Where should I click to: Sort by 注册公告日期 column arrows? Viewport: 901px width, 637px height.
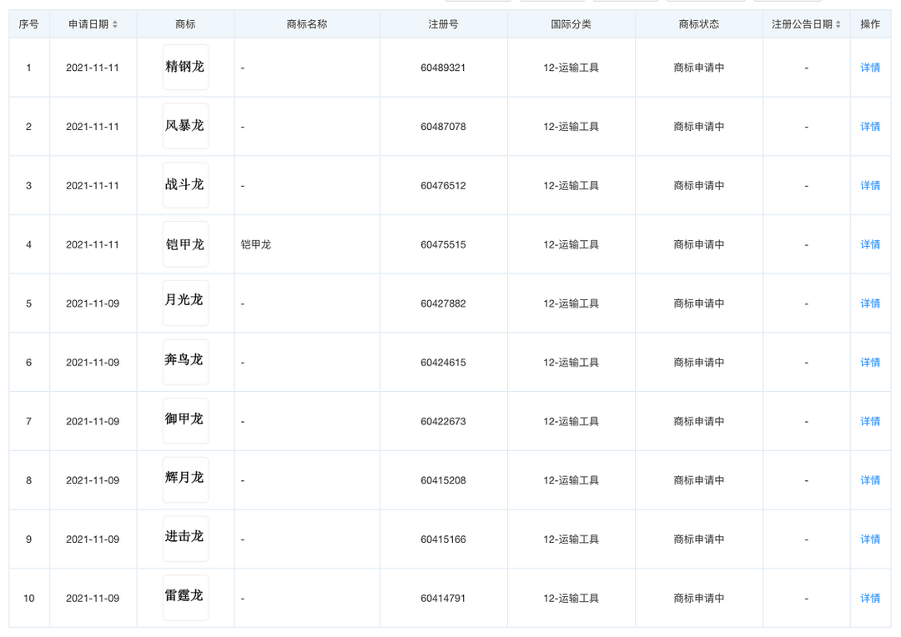tap(838, 24)
